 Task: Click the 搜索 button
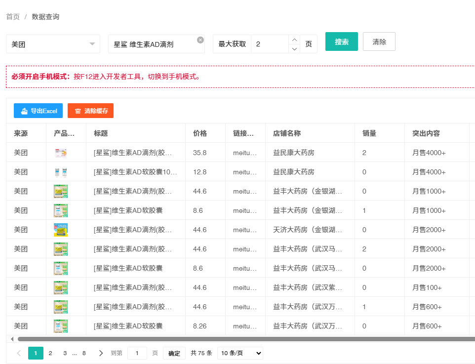[x=342, y=41]
